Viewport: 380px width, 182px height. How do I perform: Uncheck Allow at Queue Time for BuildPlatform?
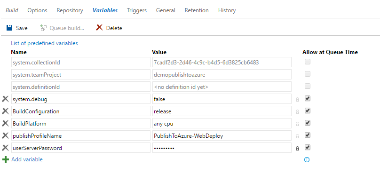(x=307, y=123)
